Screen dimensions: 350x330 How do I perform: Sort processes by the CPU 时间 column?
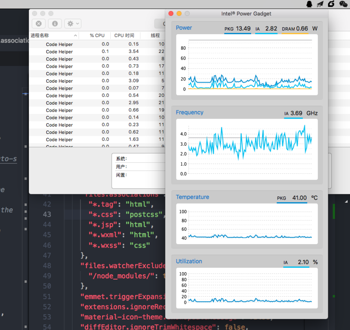tap(124, 35)
